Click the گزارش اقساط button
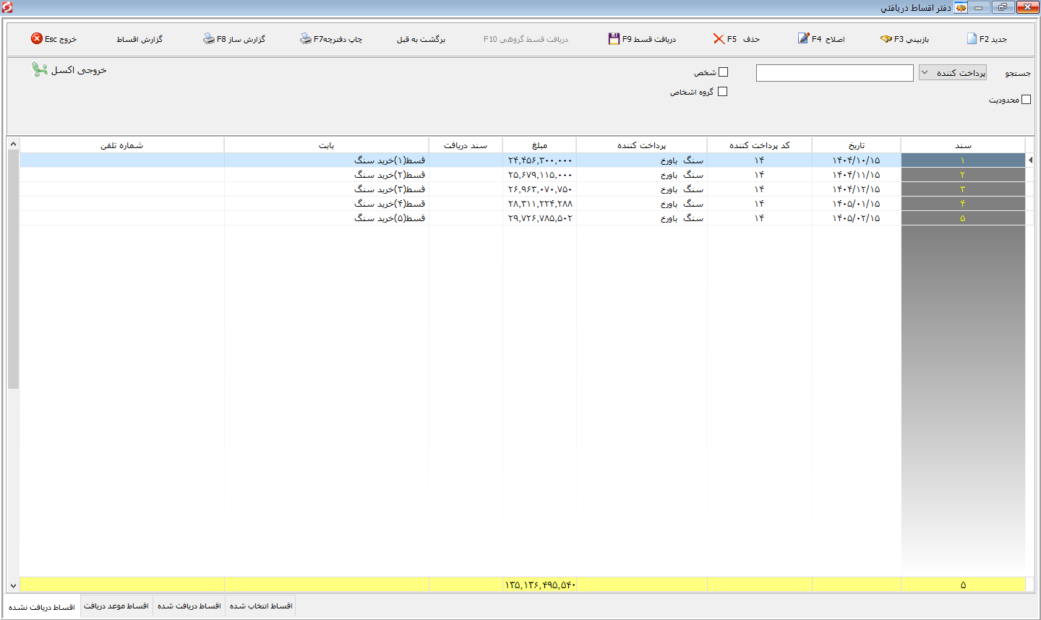The height and width of the screenshot is (620, 1041). [x=140, y=39]
